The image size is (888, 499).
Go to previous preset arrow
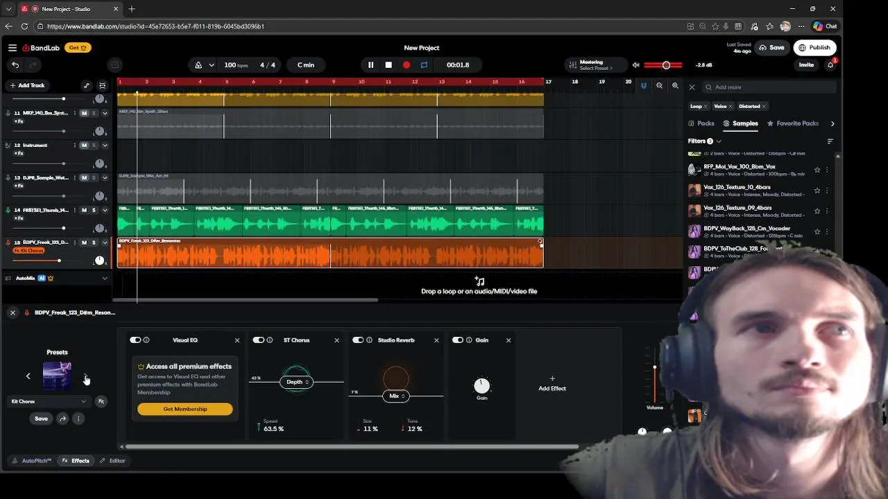28,376
